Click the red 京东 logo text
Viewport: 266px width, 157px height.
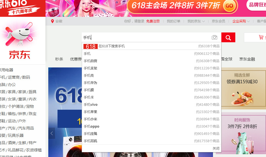coord(20,55)
